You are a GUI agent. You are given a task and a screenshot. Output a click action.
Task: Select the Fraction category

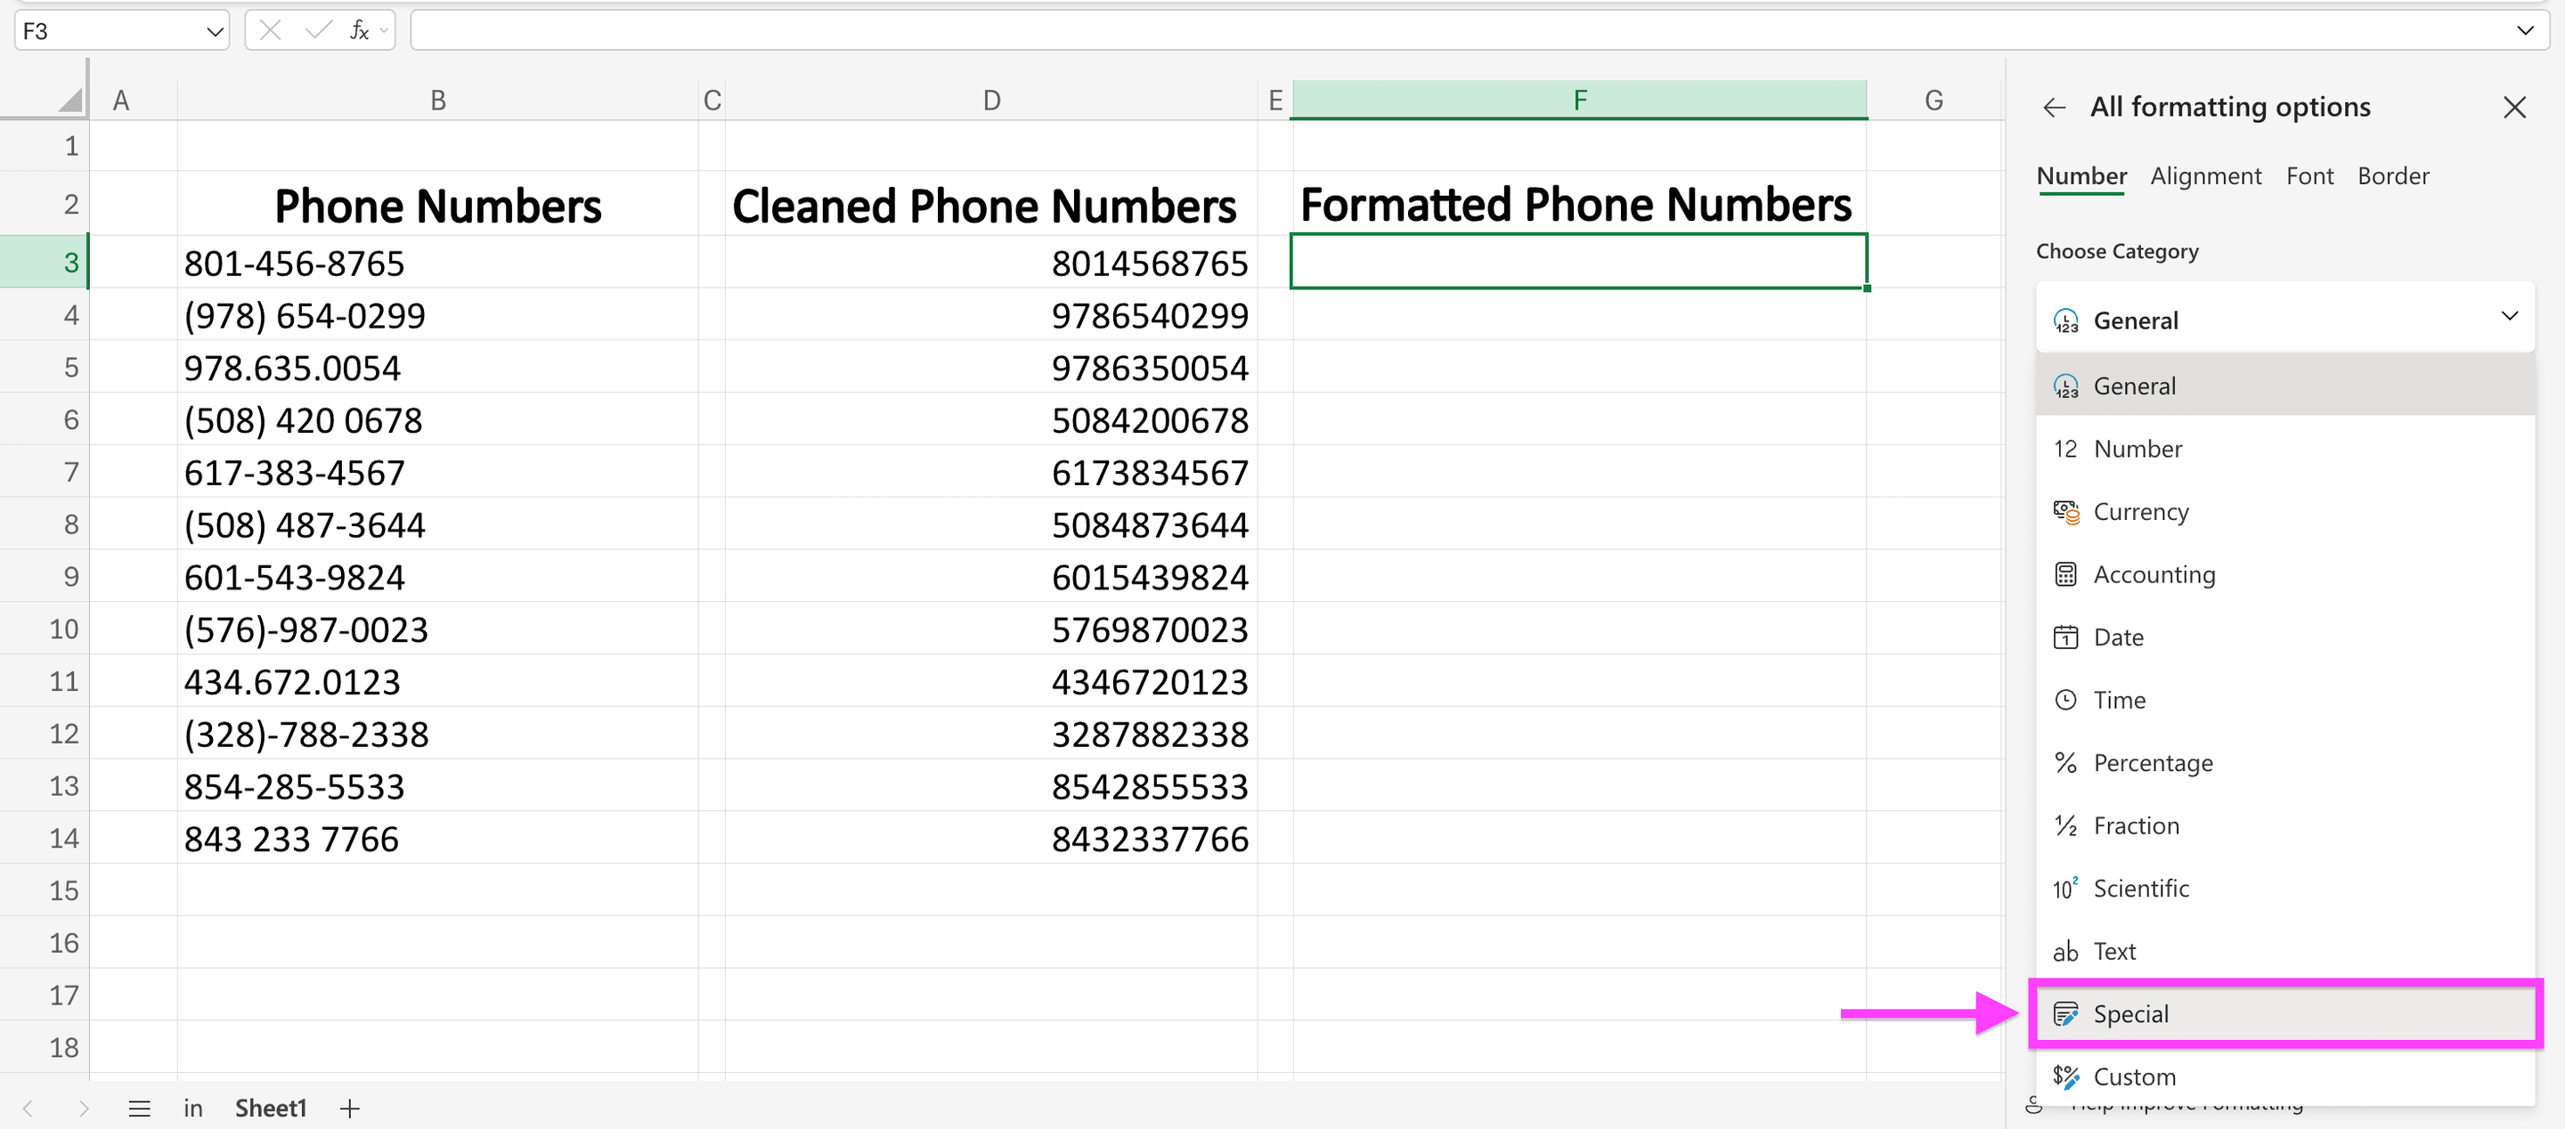click(2284, 824)
